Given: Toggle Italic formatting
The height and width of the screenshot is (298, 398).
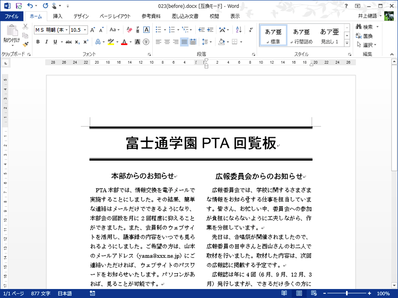Looking at the screenshot, I should click(x=47, y=42).
